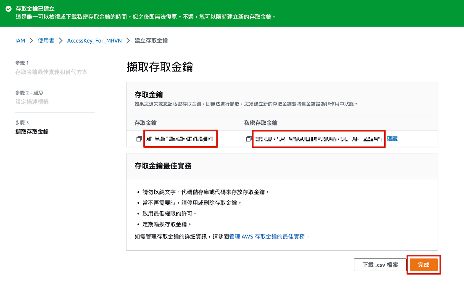Open the AccessKey_For_MRVN user breadcrumb

(x=94, y=41)
